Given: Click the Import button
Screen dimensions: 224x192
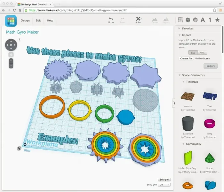Looking at the screenshot, I should pos(211,66).
